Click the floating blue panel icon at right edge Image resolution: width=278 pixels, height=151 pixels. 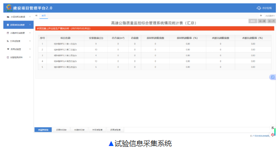[x=273, y=77]
